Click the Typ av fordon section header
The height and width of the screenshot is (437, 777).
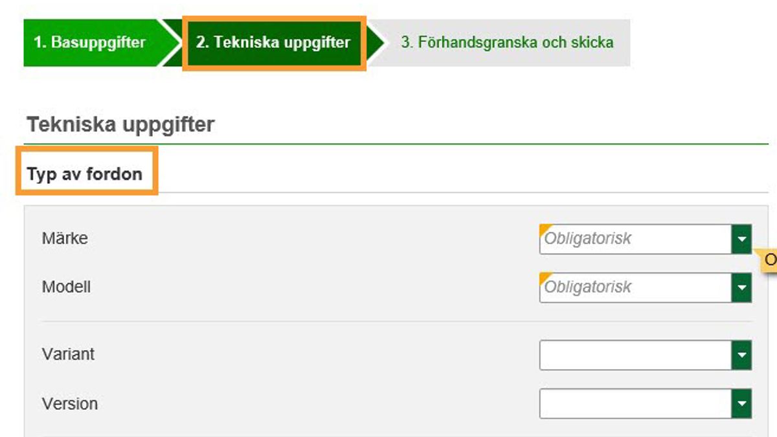[85, 174]
